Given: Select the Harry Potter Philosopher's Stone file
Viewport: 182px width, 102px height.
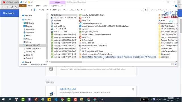Looking at the screenshot, I should pos(97,54).
